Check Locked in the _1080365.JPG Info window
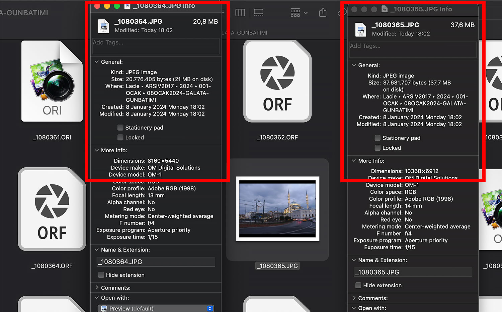502x312 pixels. [378, 148]
